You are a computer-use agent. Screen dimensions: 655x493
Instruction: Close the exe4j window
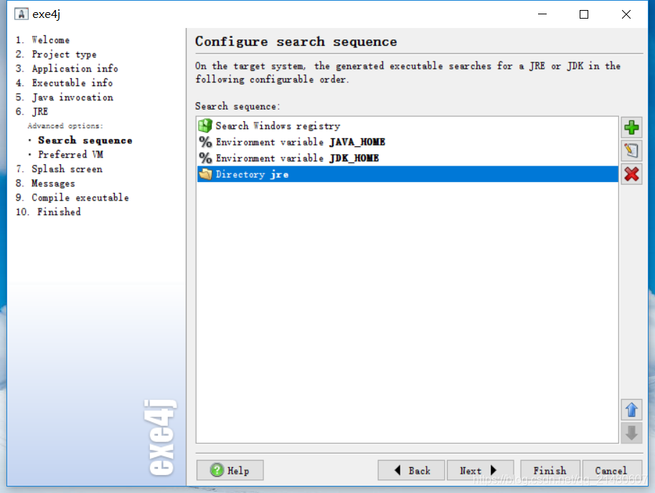pyautogui.click(x=626, y=14)
